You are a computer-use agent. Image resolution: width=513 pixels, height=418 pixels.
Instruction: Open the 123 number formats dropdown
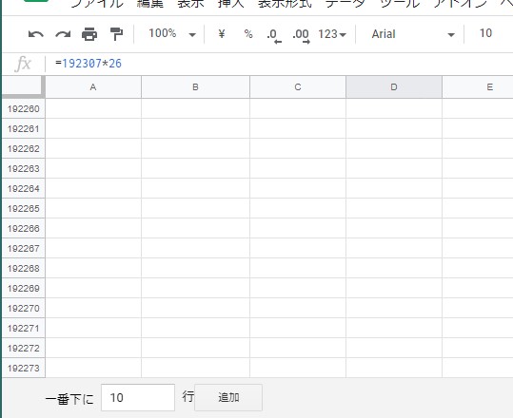[x=332, y=34]
